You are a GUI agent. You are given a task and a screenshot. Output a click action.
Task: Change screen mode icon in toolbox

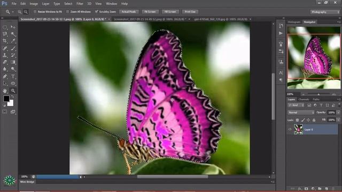point(13,111)
